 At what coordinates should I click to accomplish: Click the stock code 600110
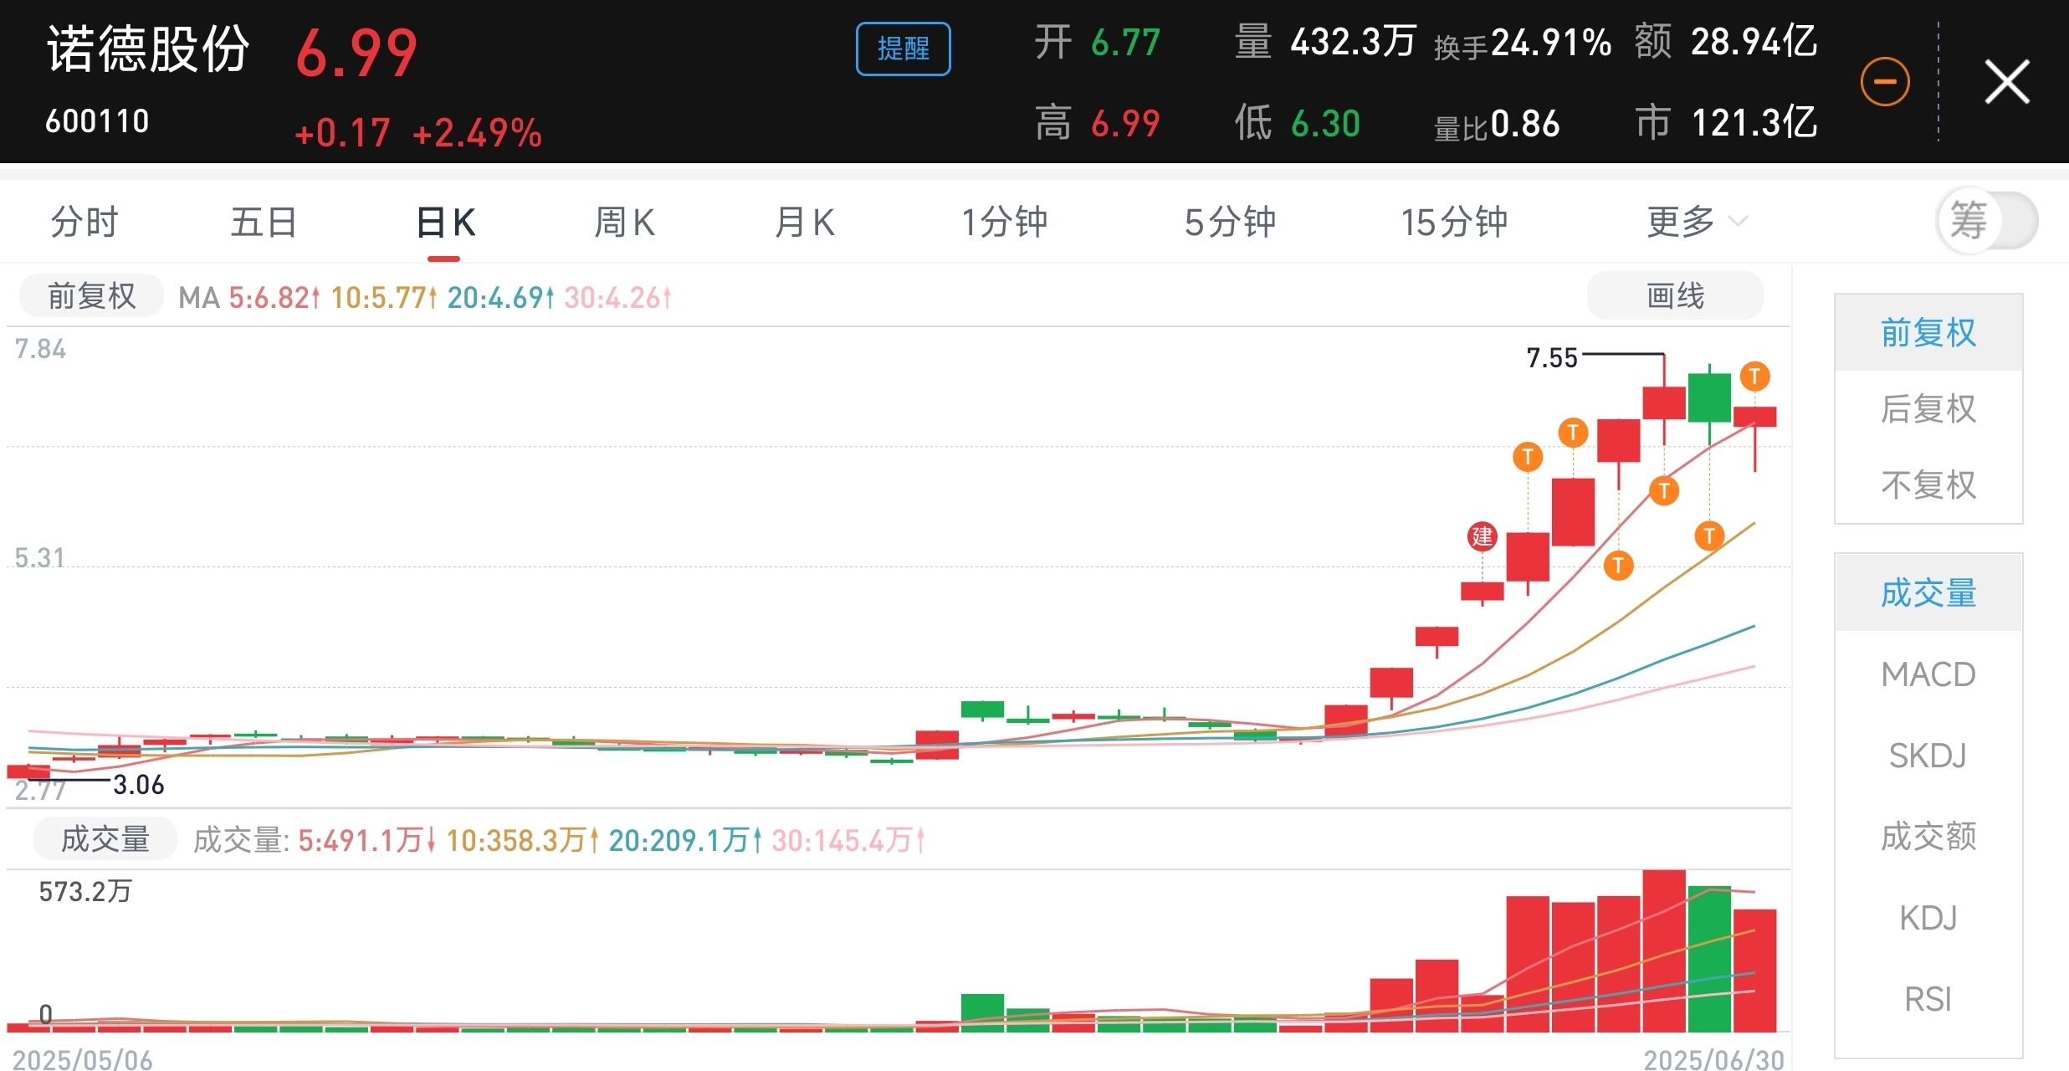point(97,121)
